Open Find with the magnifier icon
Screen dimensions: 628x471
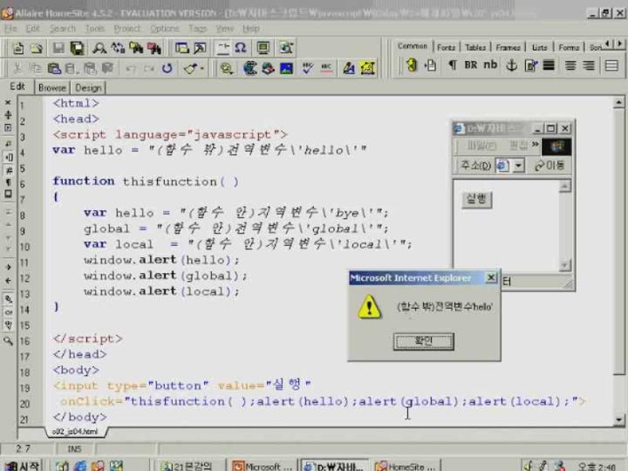(99, 49)
